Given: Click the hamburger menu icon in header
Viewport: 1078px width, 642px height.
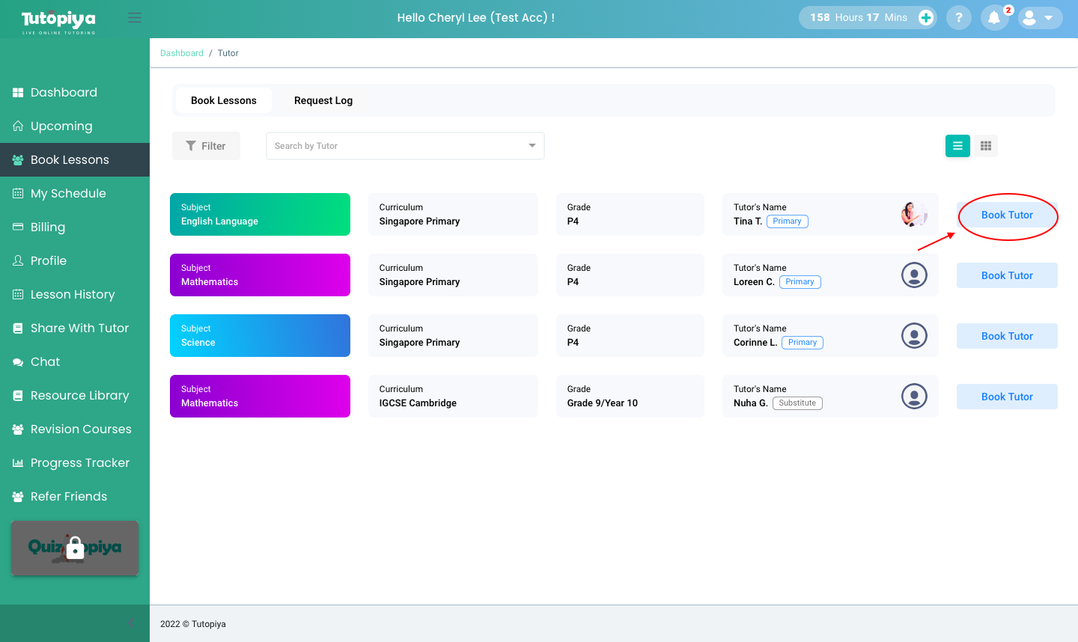Looking at the screenshot, I should pyautogui.click(x=135, y=18).
